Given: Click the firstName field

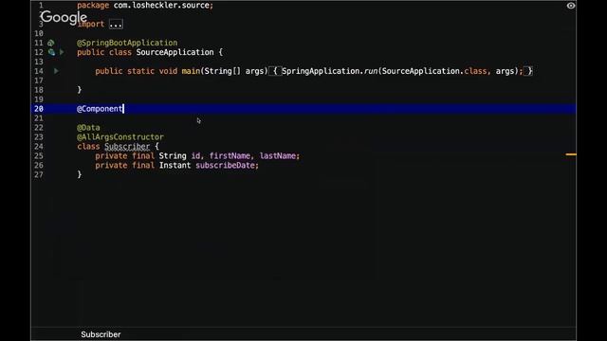Looking at the screenshot, I should tap(230, 155).
